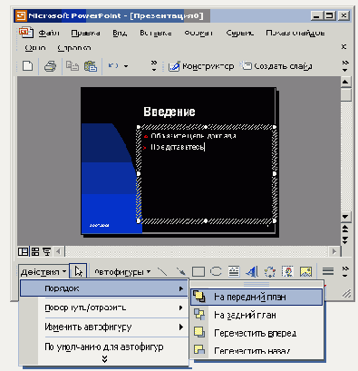
Task: Click the Paste clipboard icon
Action: [91, 66]
